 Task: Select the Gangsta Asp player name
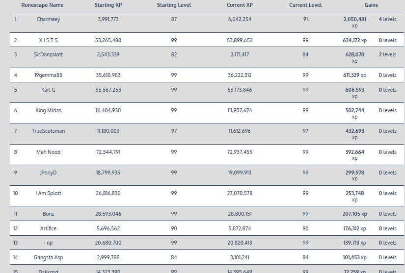click(48, 257)
